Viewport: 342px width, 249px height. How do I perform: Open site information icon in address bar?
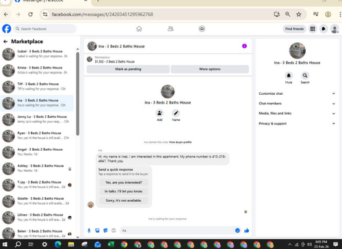coord(45,14)
